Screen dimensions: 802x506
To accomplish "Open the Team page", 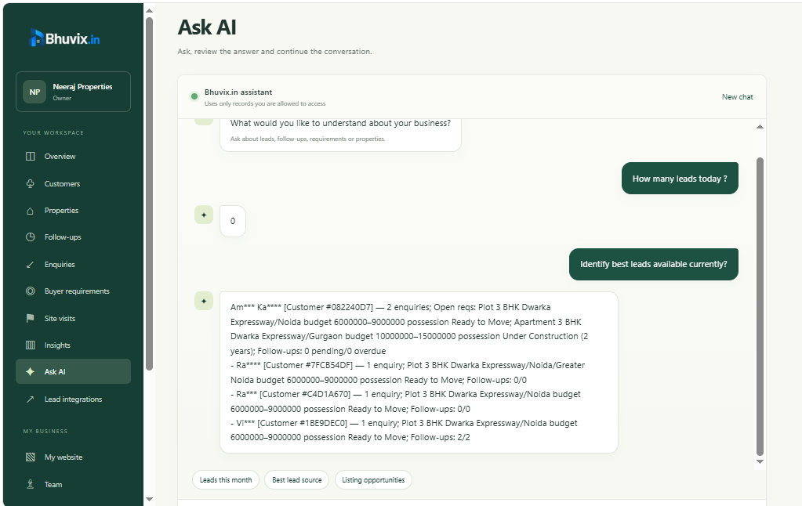I will pyautogui.click(x=73, y=485).
